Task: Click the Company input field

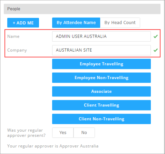Action: 101,50
